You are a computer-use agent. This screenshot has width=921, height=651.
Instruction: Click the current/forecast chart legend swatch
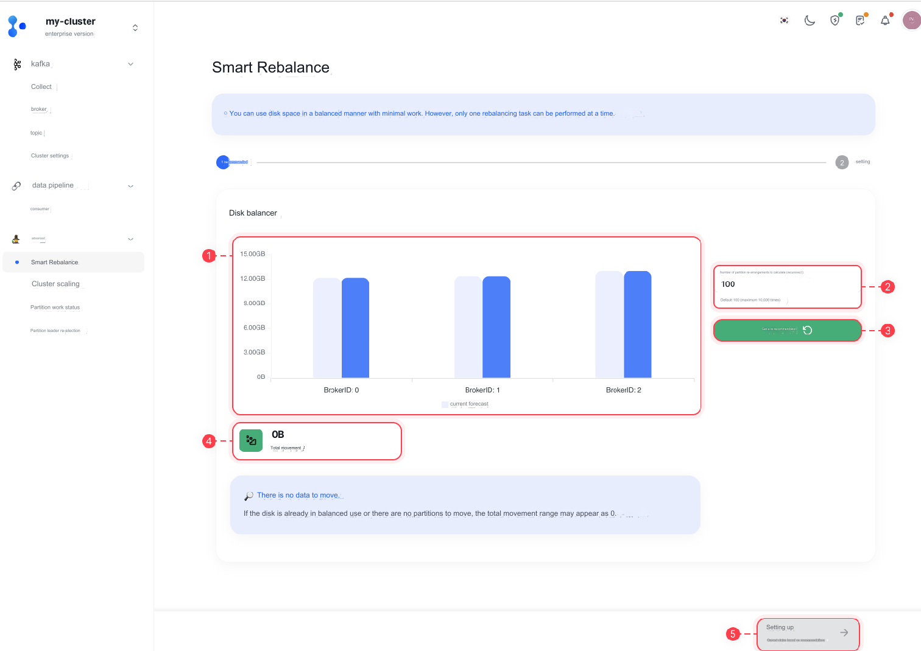(x=445, y=404)
